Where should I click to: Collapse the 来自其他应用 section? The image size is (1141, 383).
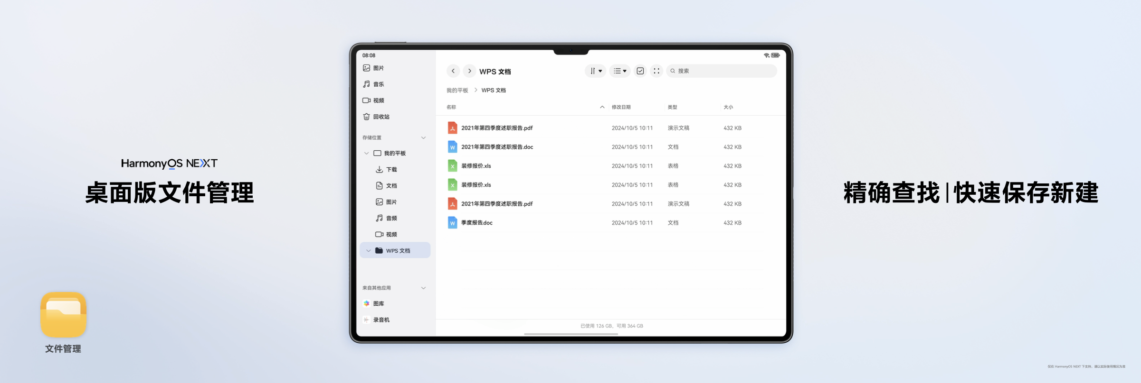tap(423, 288)
